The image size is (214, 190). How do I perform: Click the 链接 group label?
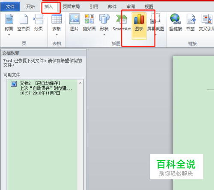click(x=192, y=44)
